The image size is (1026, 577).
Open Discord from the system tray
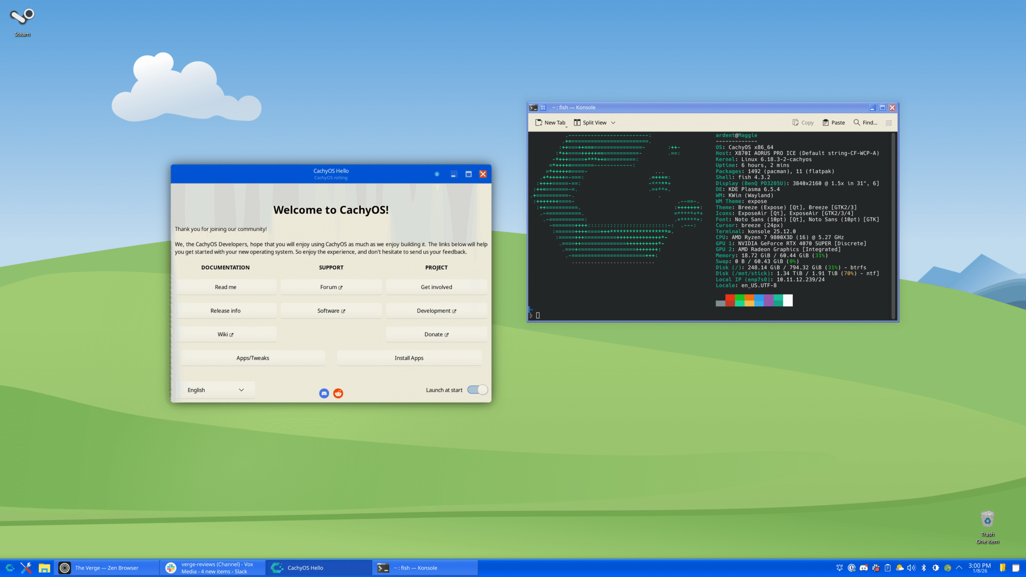863,568
